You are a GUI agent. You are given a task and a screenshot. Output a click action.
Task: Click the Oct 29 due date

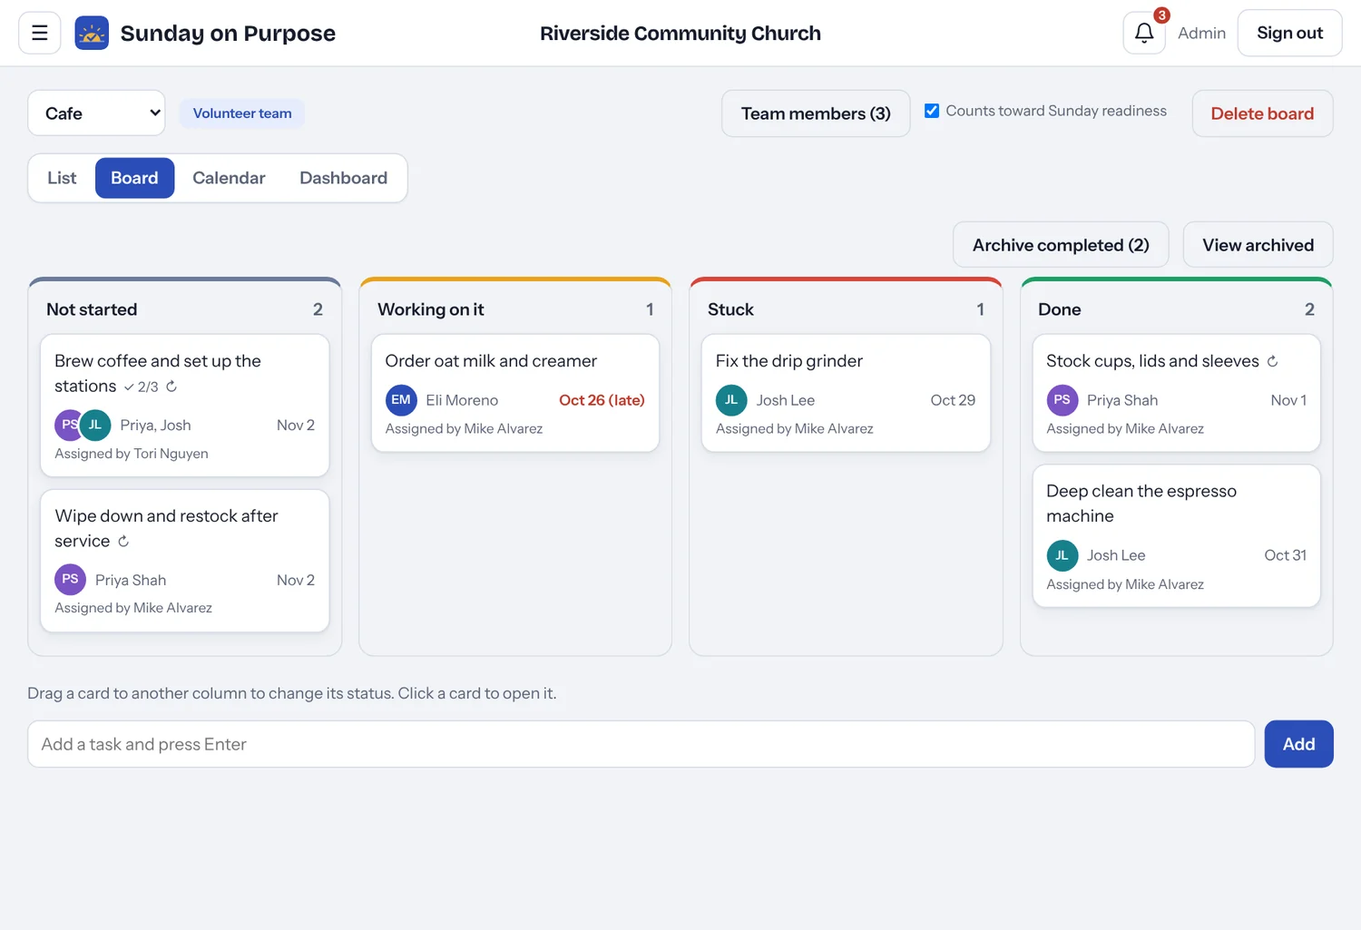pyautogui.click(x=953, y=400)
